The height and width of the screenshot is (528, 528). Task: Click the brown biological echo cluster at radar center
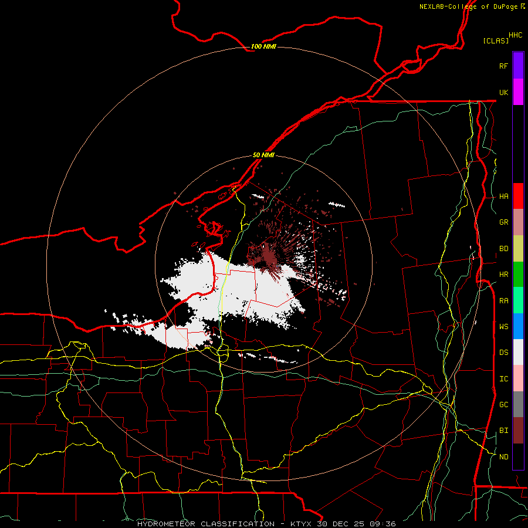[x=268, y=255]
